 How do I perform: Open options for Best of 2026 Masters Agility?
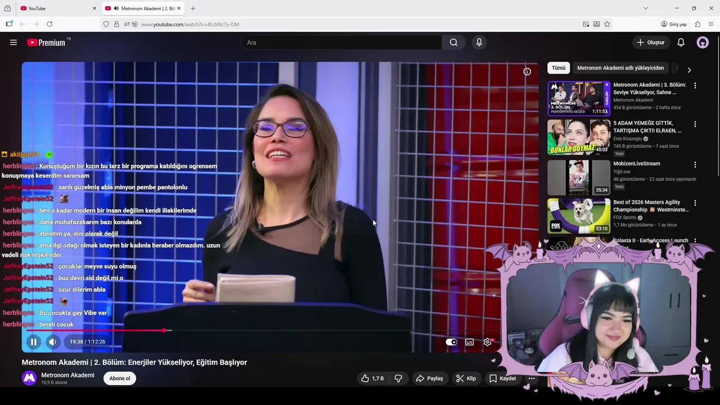[695, 203]
